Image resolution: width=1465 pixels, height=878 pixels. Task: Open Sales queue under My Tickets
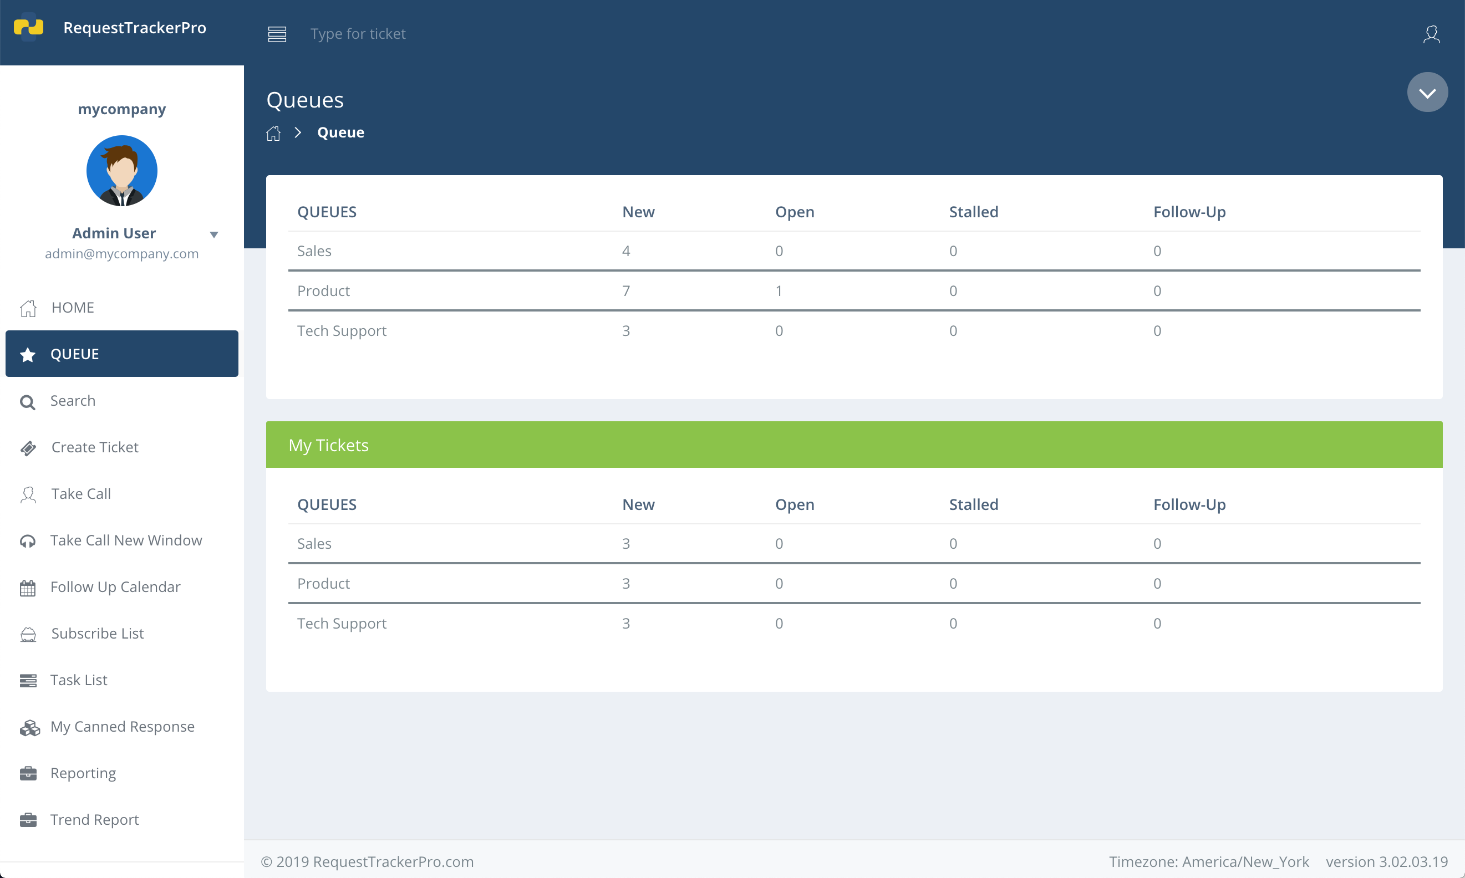(x=314, y=544)
